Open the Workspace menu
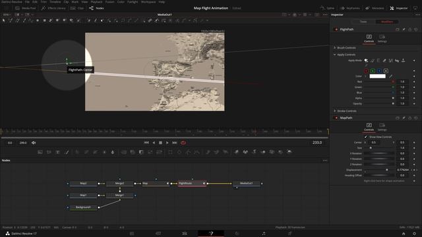Image resolution: width=422 pixels, height=237 pixels. (x=148, y=2)
